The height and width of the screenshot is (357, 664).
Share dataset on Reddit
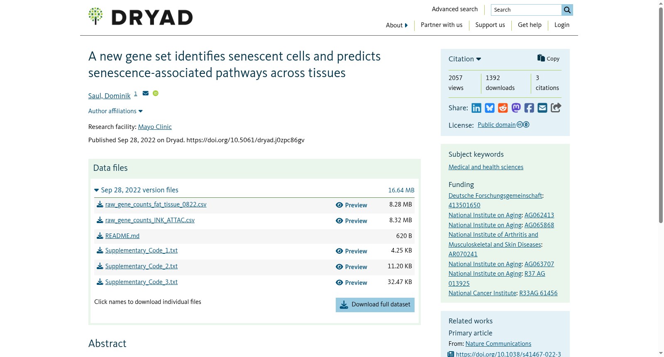(x=503, y=108)
